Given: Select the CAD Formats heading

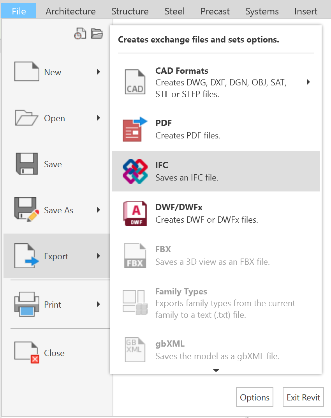Looking at the screenshot, I should (x=182, y=71).
